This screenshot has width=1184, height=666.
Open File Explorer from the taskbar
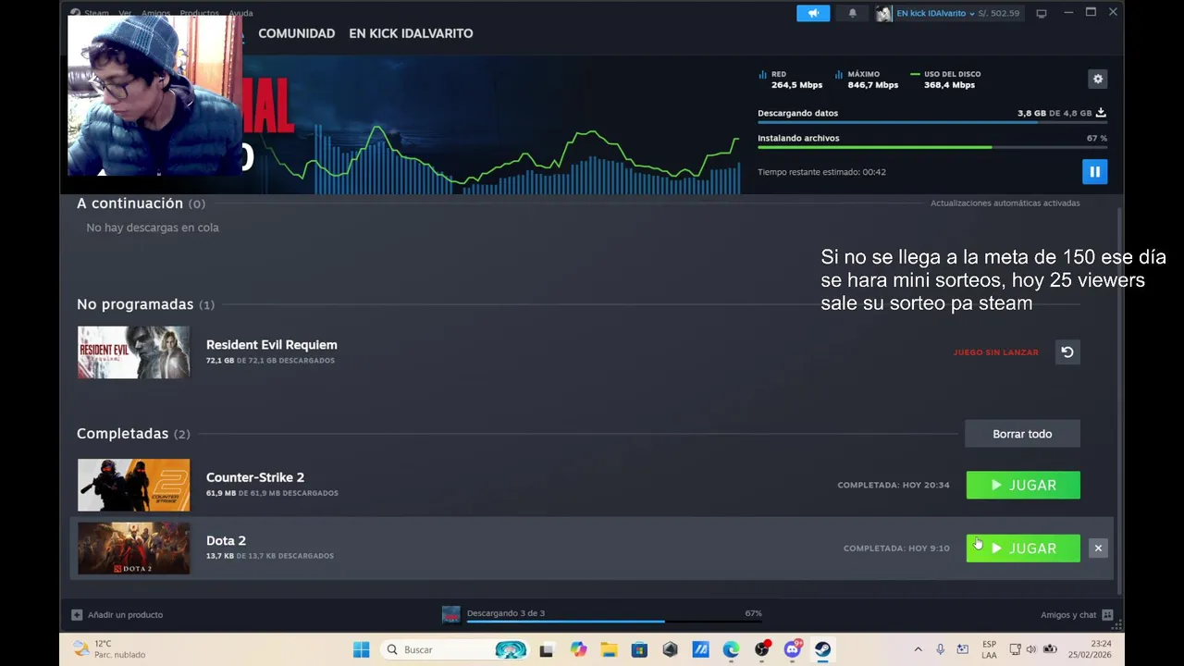coord(609,649)
